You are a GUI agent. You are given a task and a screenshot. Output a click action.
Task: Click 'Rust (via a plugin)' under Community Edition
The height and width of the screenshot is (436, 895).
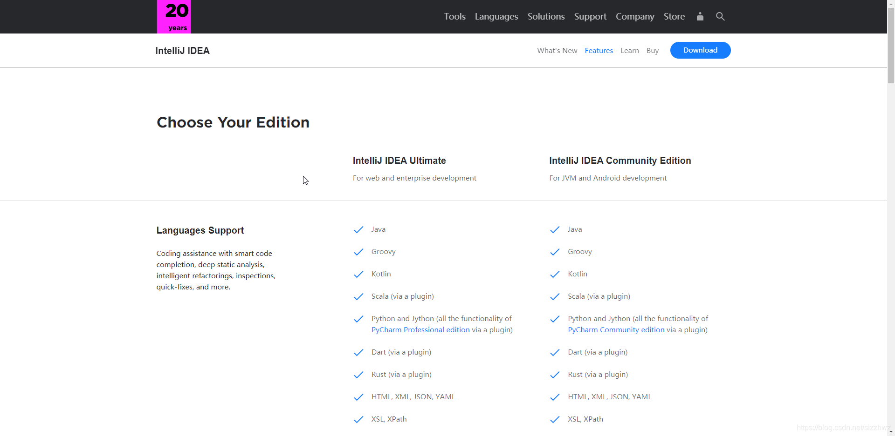click(x=598, y=375)
